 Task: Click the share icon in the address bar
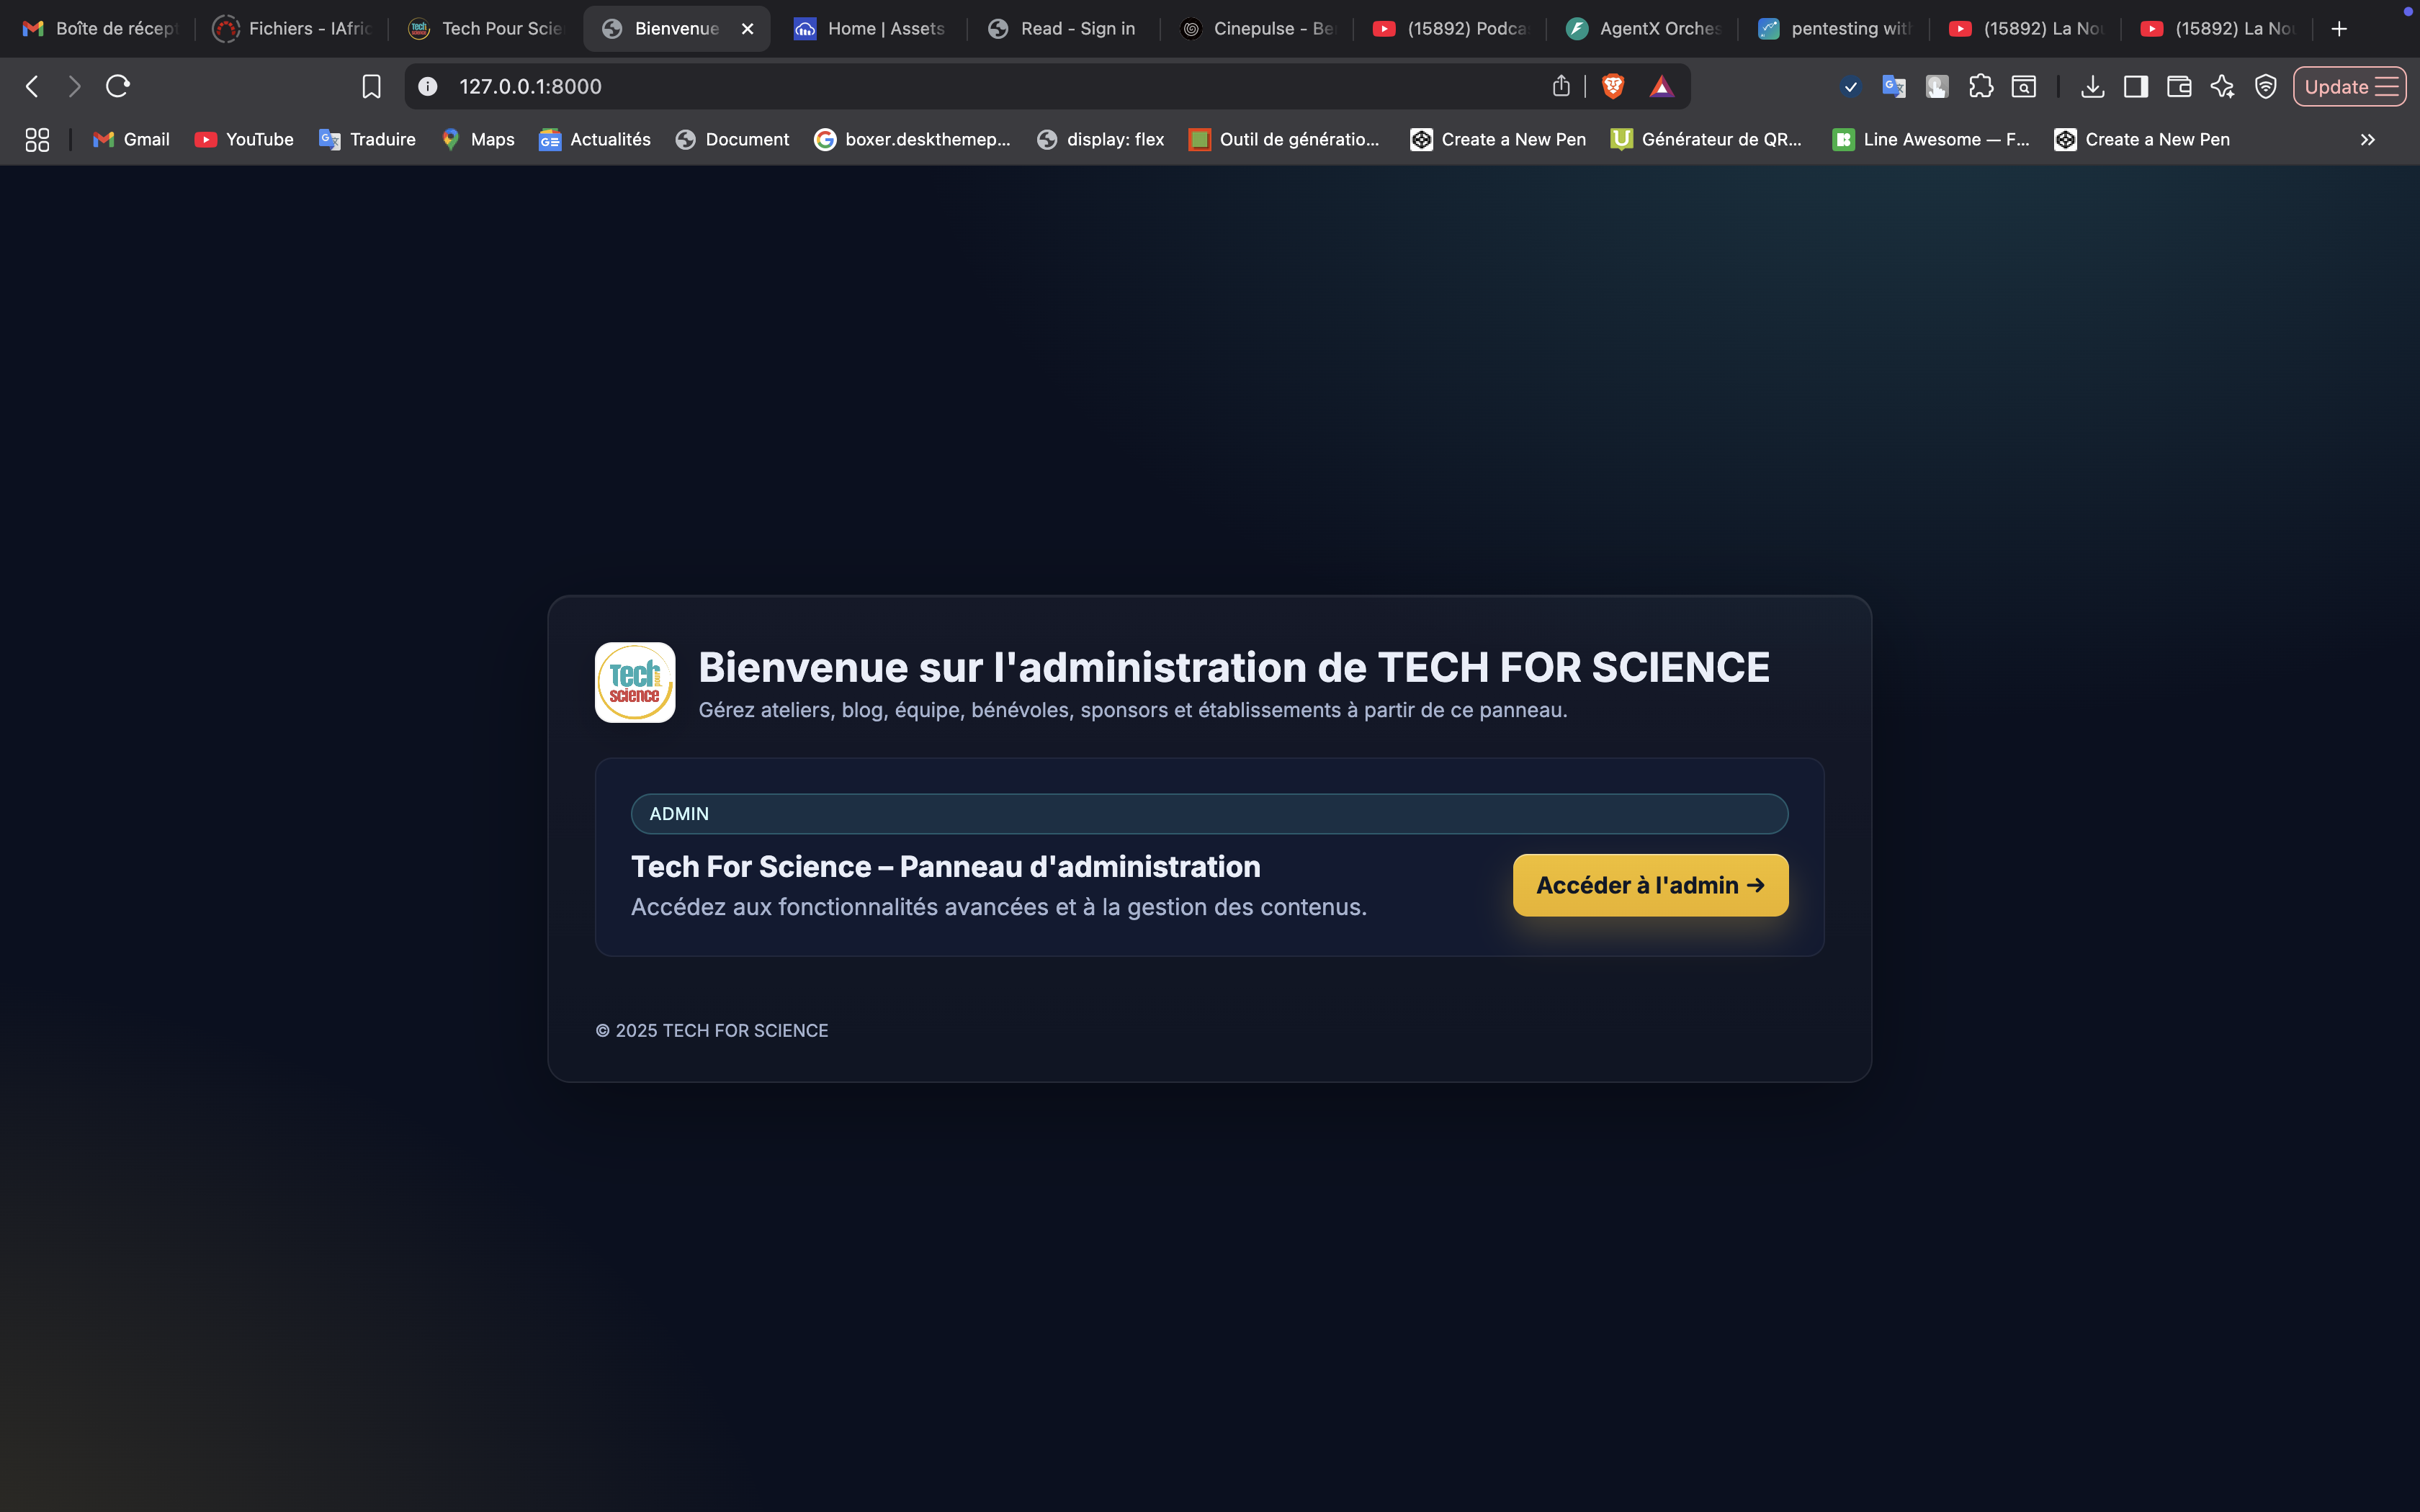[1561, 86]
